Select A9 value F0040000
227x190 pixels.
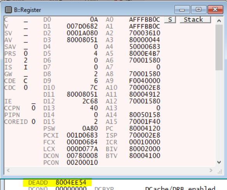coord(145,81)
